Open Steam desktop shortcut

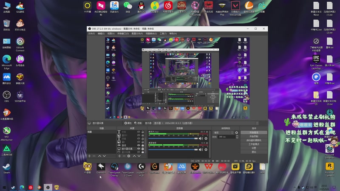click(7, 168)
